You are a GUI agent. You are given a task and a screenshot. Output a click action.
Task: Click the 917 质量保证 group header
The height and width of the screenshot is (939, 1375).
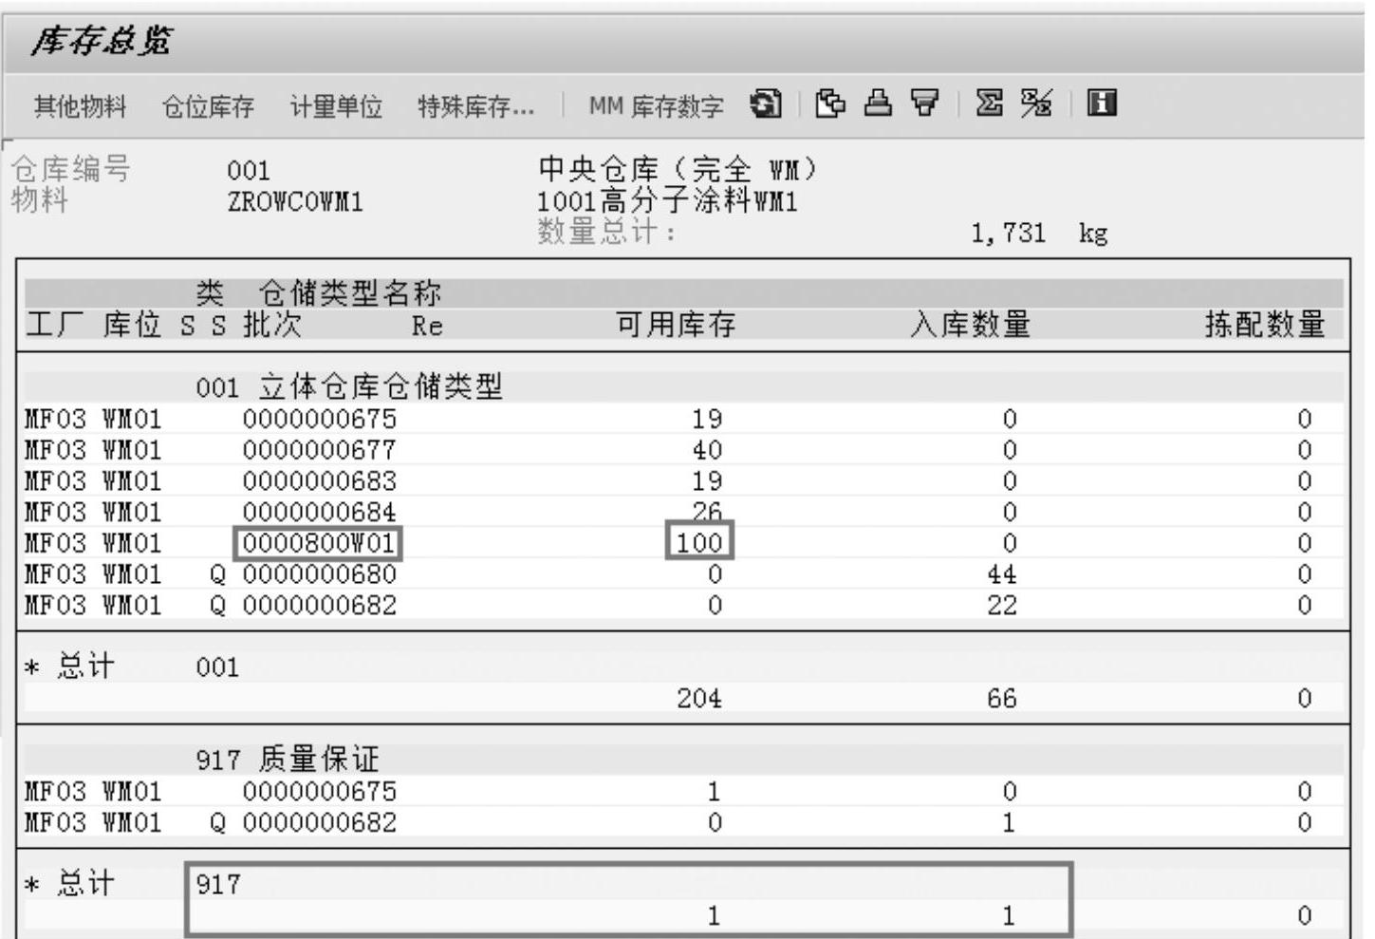(x=288, y=760)
